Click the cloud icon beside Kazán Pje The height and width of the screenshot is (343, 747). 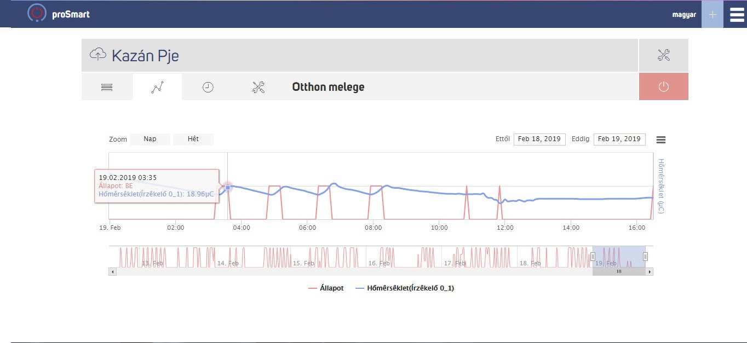[98, 55]
